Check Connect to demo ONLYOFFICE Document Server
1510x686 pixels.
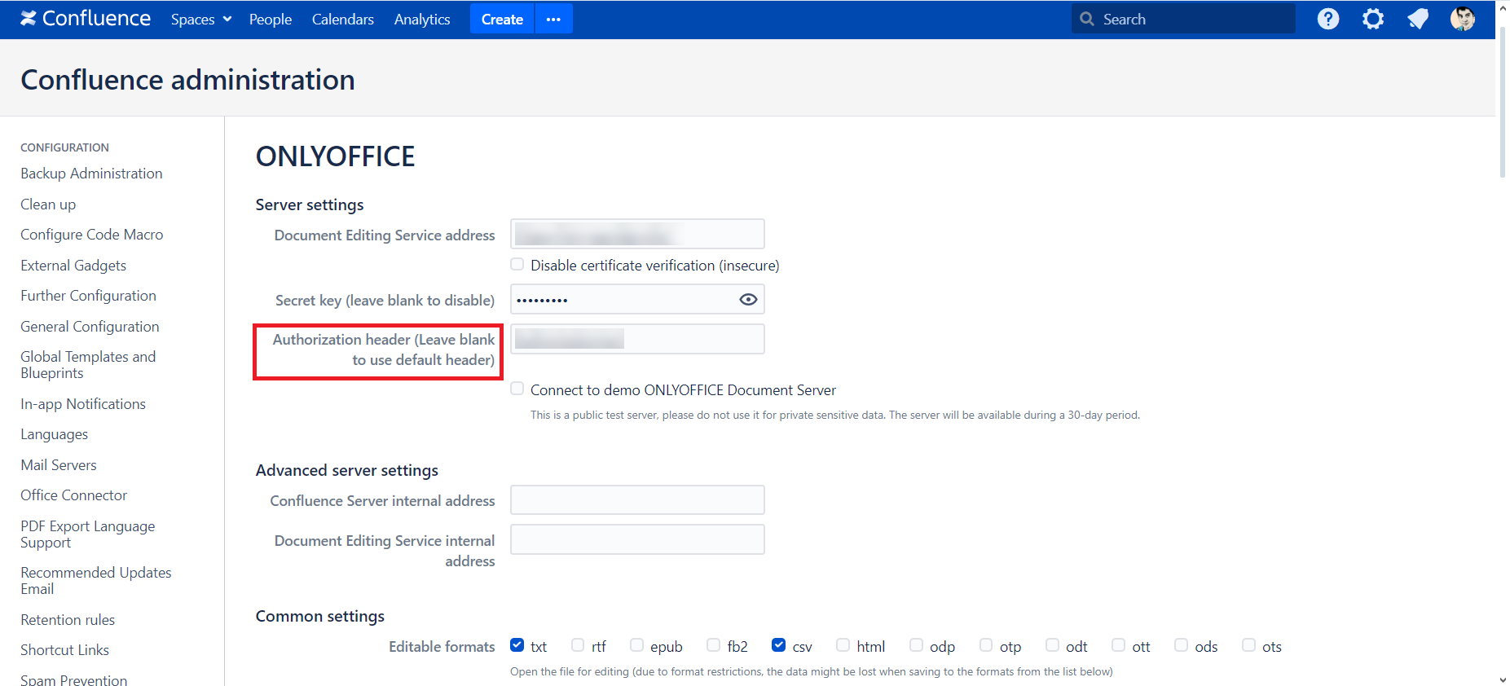(517, 389)
